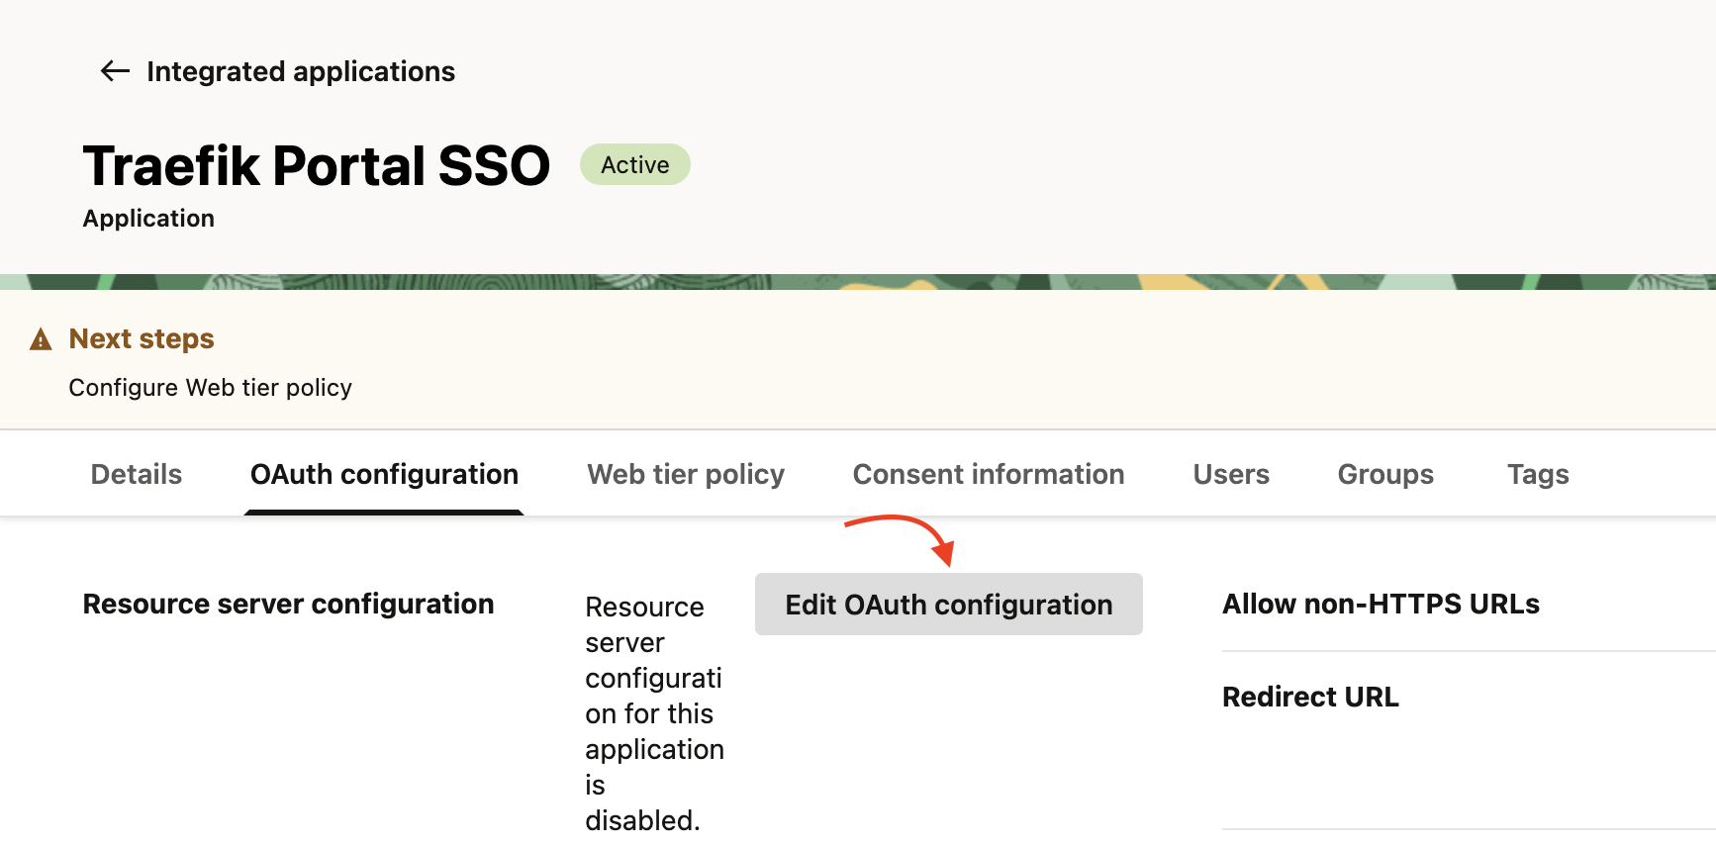Click Resource server configuration heading
1716x845 pixels.
(x=288, y=604)
